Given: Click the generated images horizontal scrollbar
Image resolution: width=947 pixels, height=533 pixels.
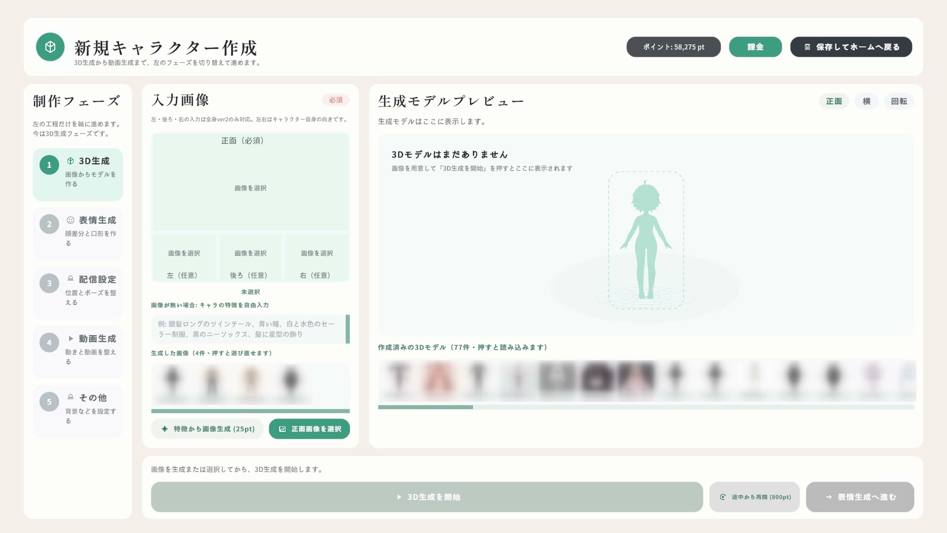Looking at the screenshot, I should pyautogui.click(x=251, y=411).
